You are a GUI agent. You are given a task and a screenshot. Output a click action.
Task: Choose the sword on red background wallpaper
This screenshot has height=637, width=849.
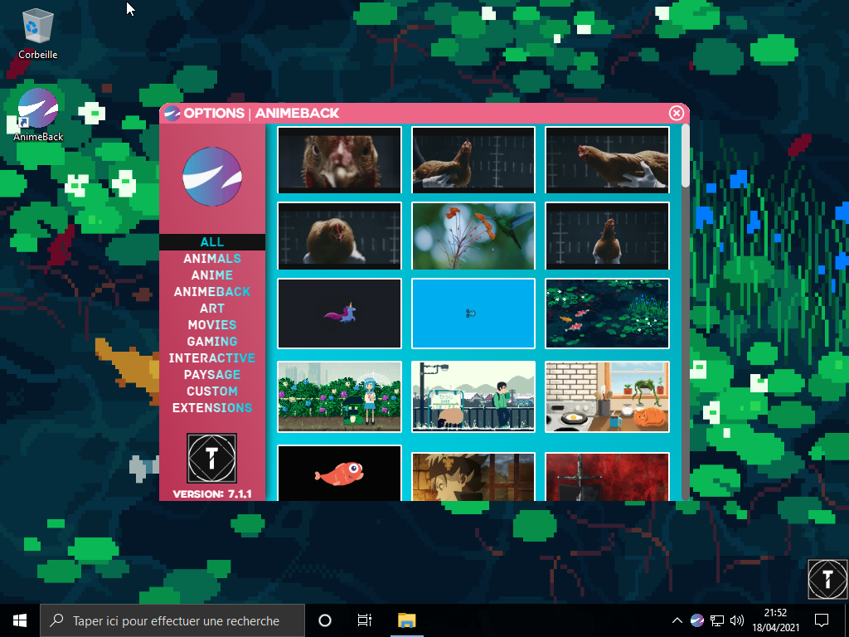pyautogui.click(x=607, y=477)
